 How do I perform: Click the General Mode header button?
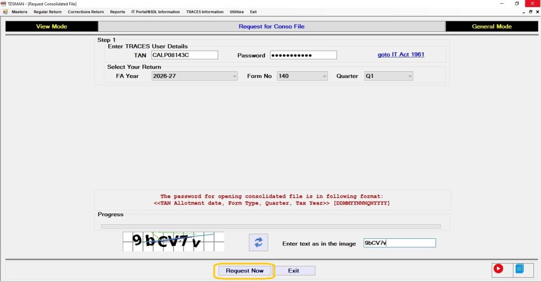click(492, 26)
